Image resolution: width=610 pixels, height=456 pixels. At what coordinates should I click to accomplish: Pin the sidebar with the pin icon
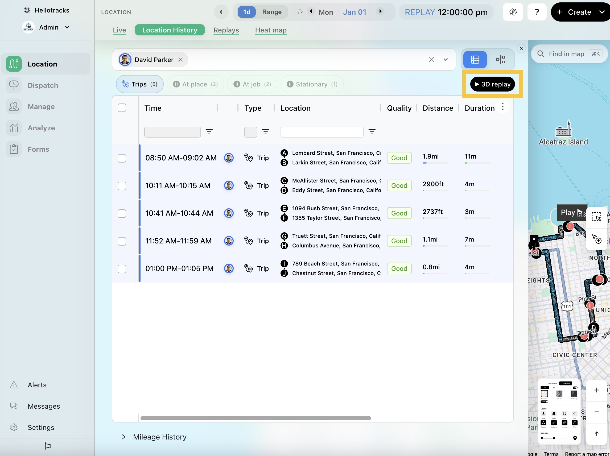[x=46, y=446]
